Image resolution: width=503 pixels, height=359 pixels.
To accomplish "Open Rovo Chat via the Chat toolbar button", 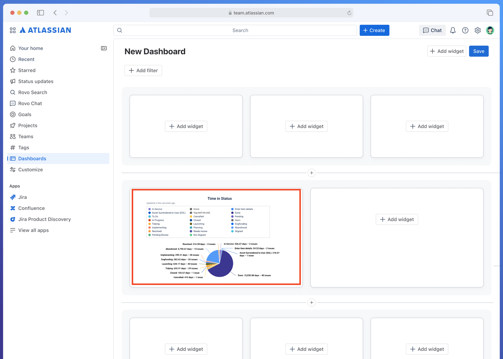I will [x=432, y=30].
